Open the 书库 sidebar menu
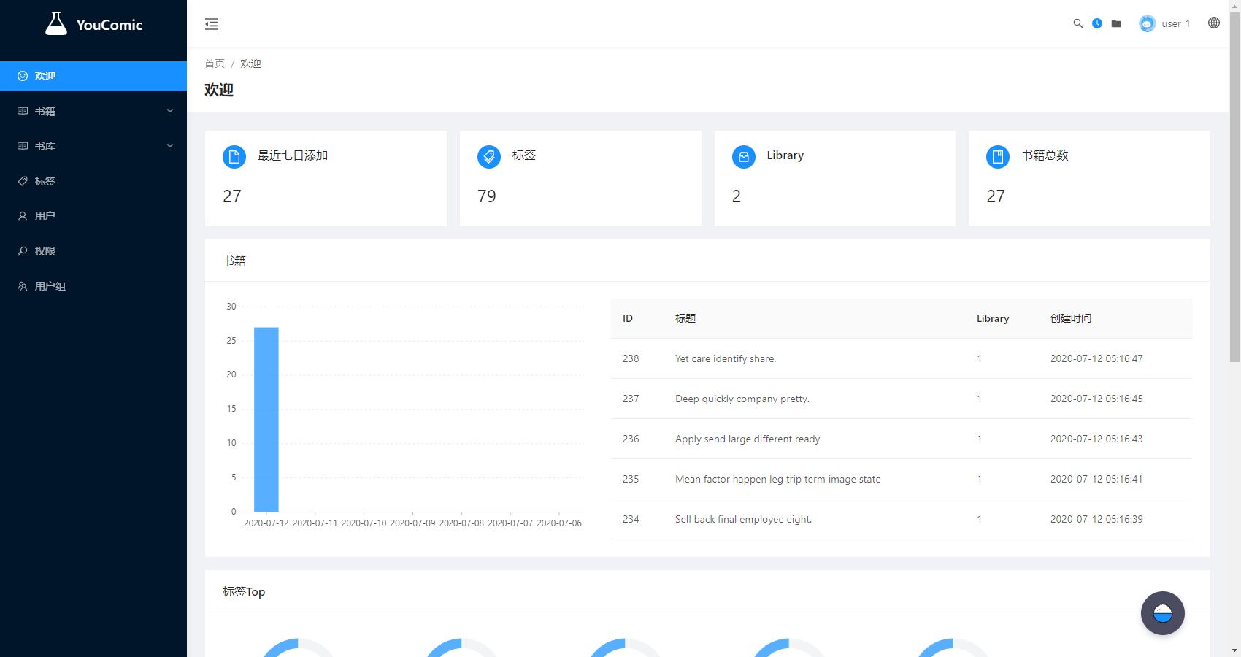 93,146
